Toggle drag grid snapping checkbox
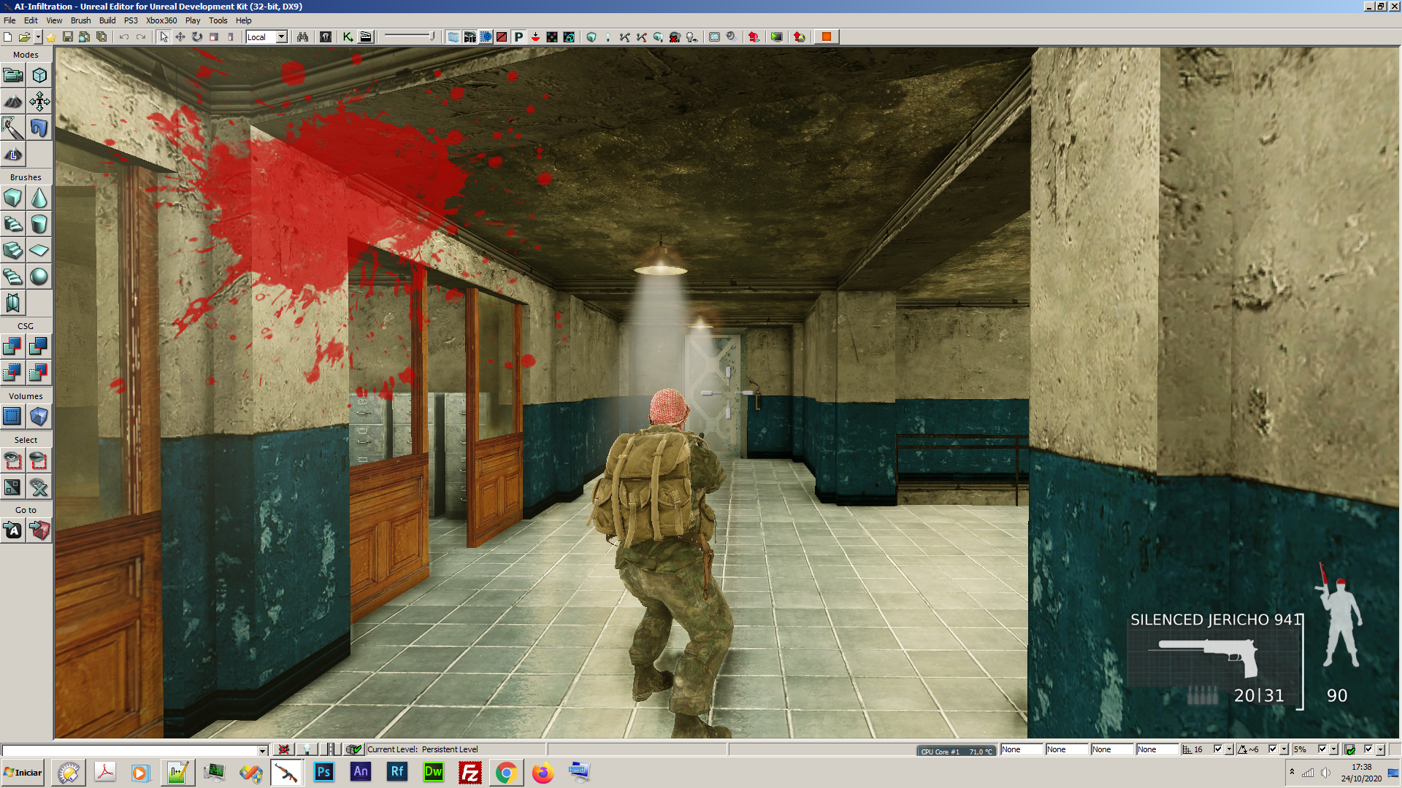Image resolution: width=1402 pixels, height=788 pixels. pyautogui.click(x=1217, y=749)
